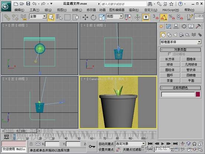
Task: Toggle Auto Key (自动关键点) mode
Action: (106, 144)
